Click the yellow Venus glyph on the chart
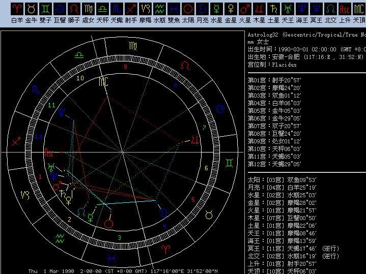 point(68,200)
